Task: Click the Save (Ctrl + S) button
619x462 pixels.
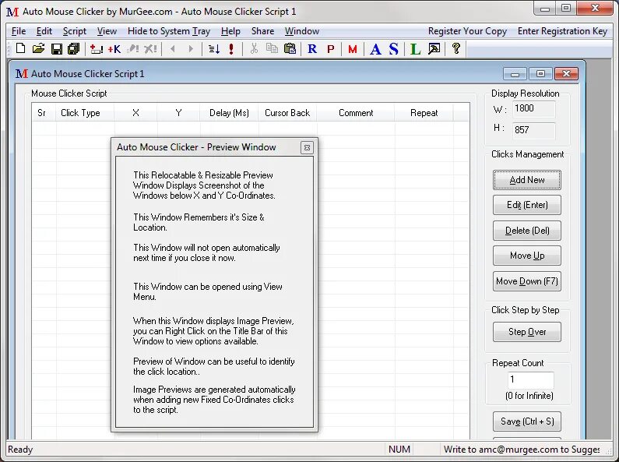Action: coord(527,421)
